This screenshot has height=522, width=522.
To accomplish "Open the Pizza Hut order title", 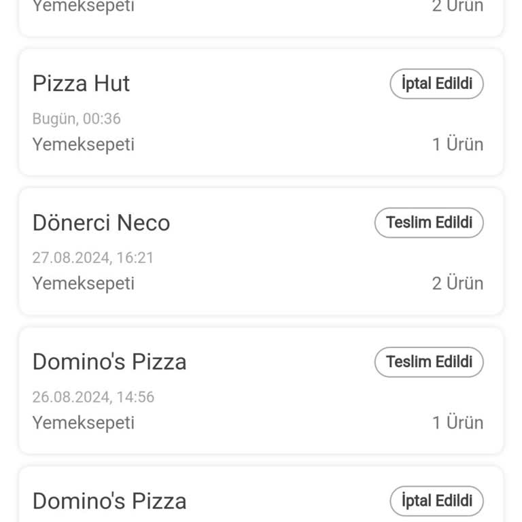I will 81,84.
